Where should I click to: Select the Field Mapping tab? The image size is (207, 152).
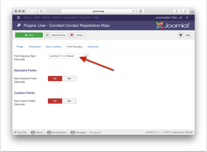click(x=74, y=47)
